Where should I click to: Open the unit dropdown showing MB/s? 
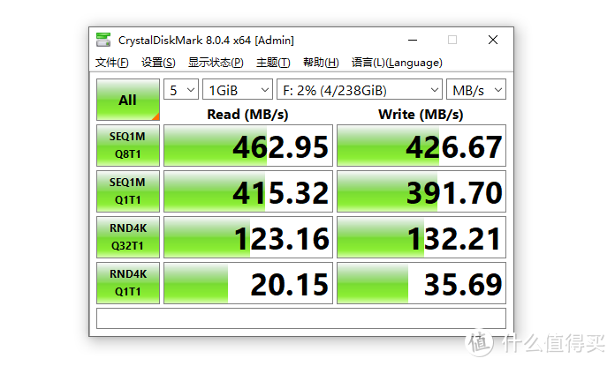tap(476, 90)
